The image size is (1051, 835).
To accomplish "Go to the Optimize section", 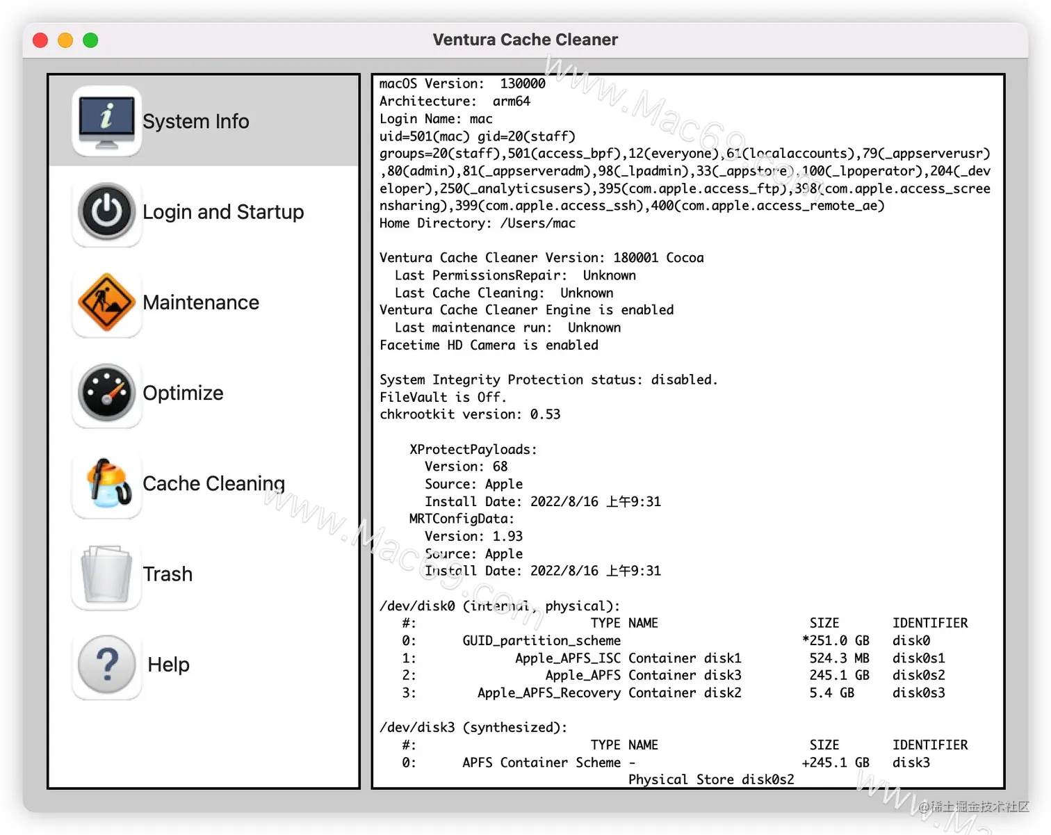I will pos(183,393).
